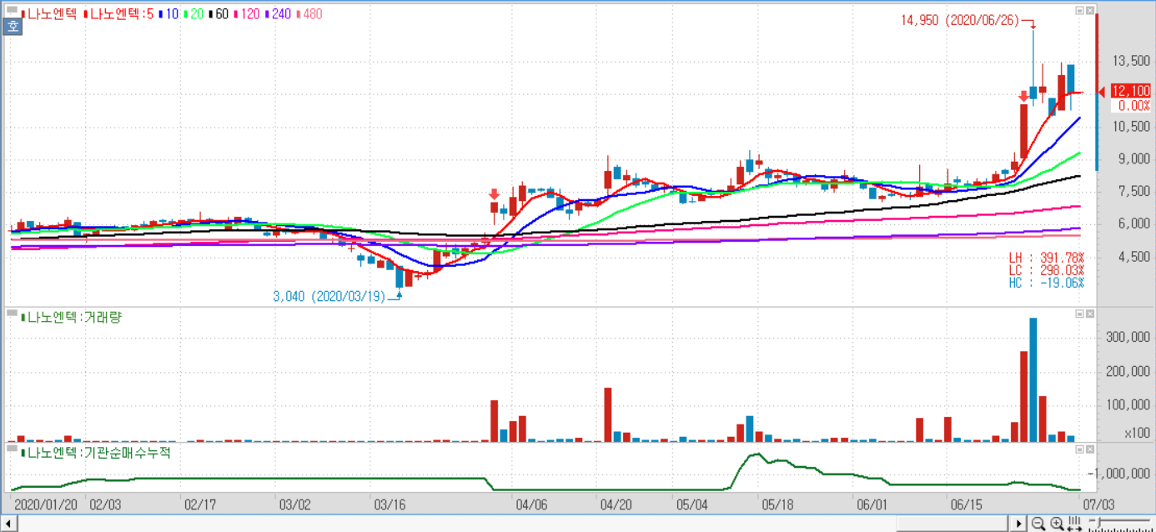
Task: Click the HC : -19.06% value
Action: [1047, 283]
